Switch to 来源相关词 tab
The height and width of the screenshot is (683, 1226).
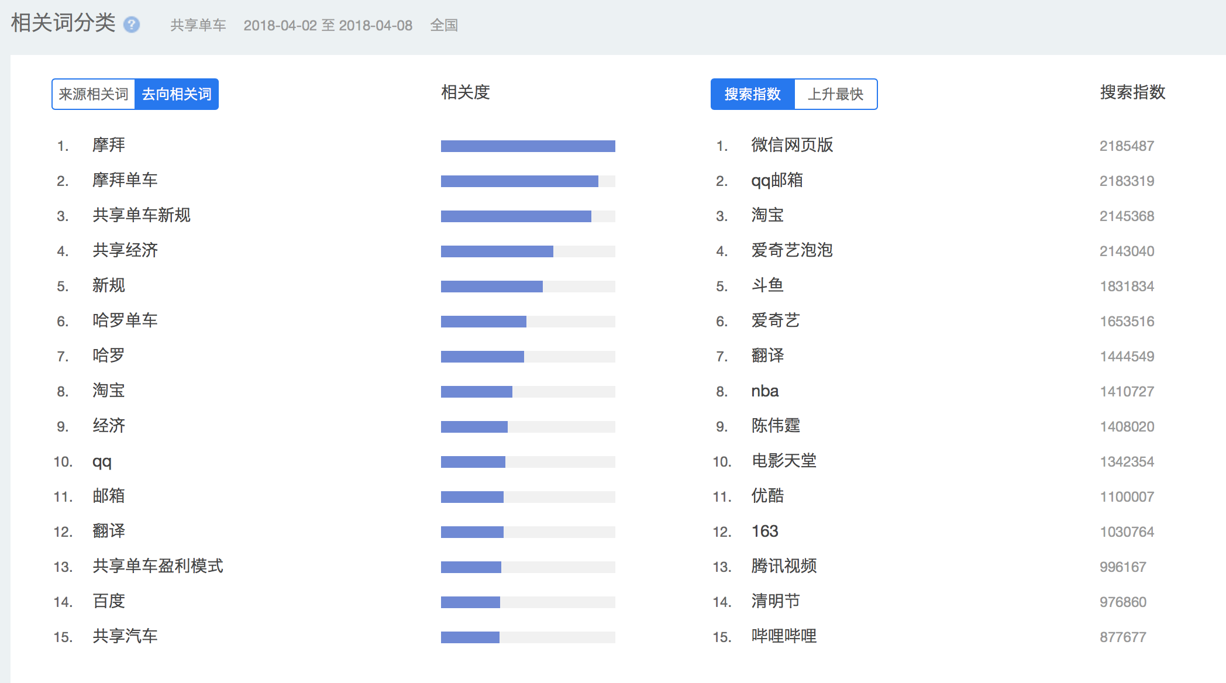[x=94, y=94]
